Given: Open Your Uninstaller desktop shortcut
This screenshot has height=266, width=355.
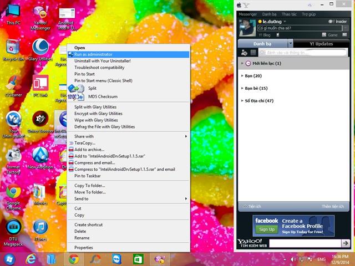Looking at the screenshot, I should [x=13, y=125].
